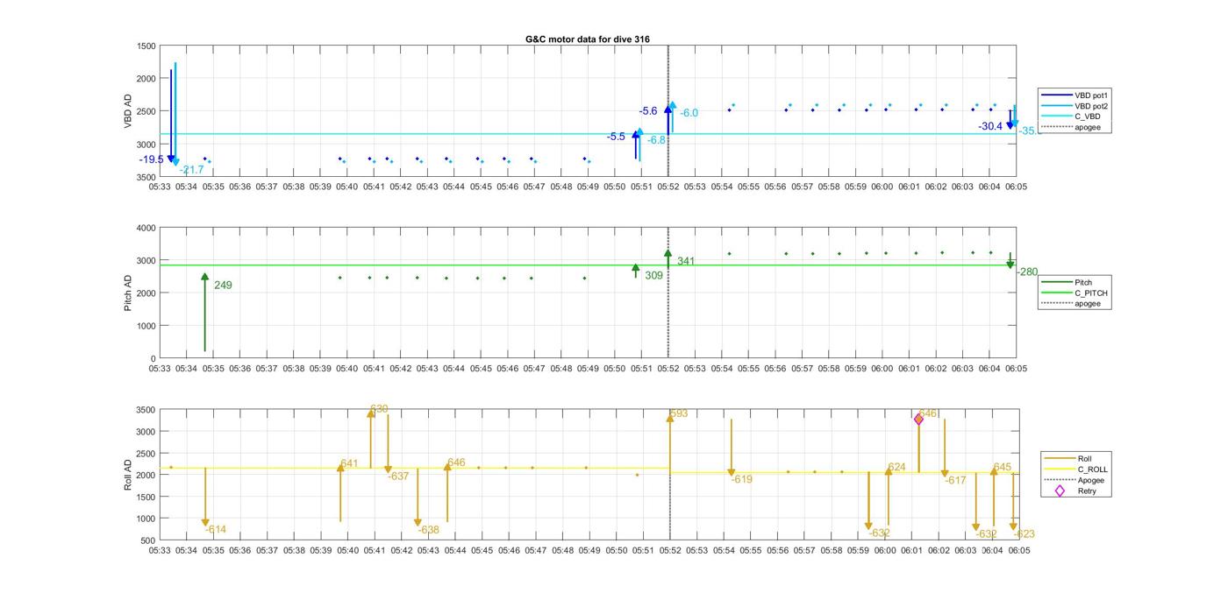The image size is (1228, 607).
Task: Click the "-619" roll data label
Action: [x=742, y=479]
